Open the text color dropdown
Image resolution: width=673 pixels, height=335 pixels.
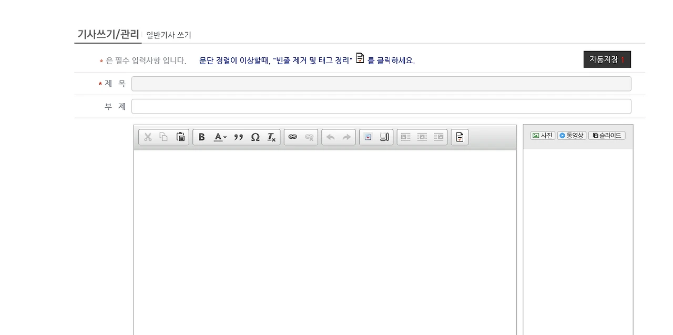pos(220,137)
